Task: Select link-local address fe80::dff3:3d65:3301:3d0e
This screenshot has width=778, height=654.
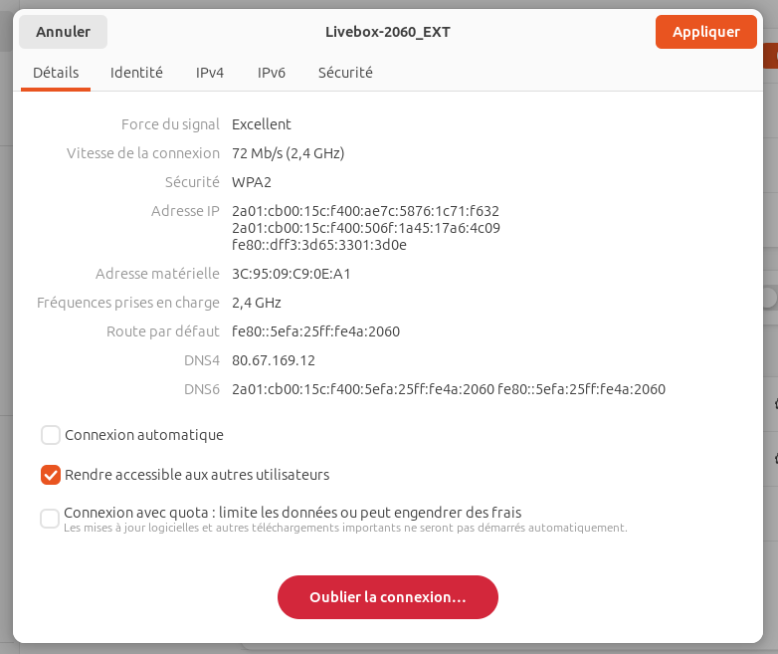Action: click(319, 245)
